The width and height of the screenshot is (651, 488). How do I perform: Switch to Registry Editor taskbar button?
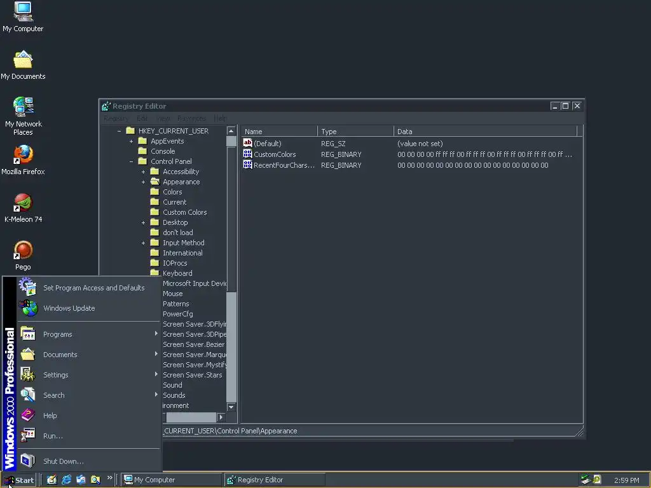click(275, 480)
